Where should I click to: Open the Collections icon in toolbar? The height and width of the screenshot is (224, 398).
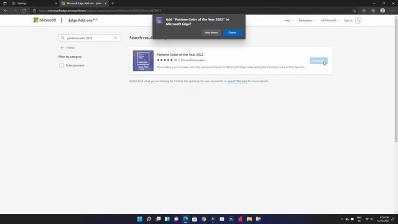tap(373, 11)
